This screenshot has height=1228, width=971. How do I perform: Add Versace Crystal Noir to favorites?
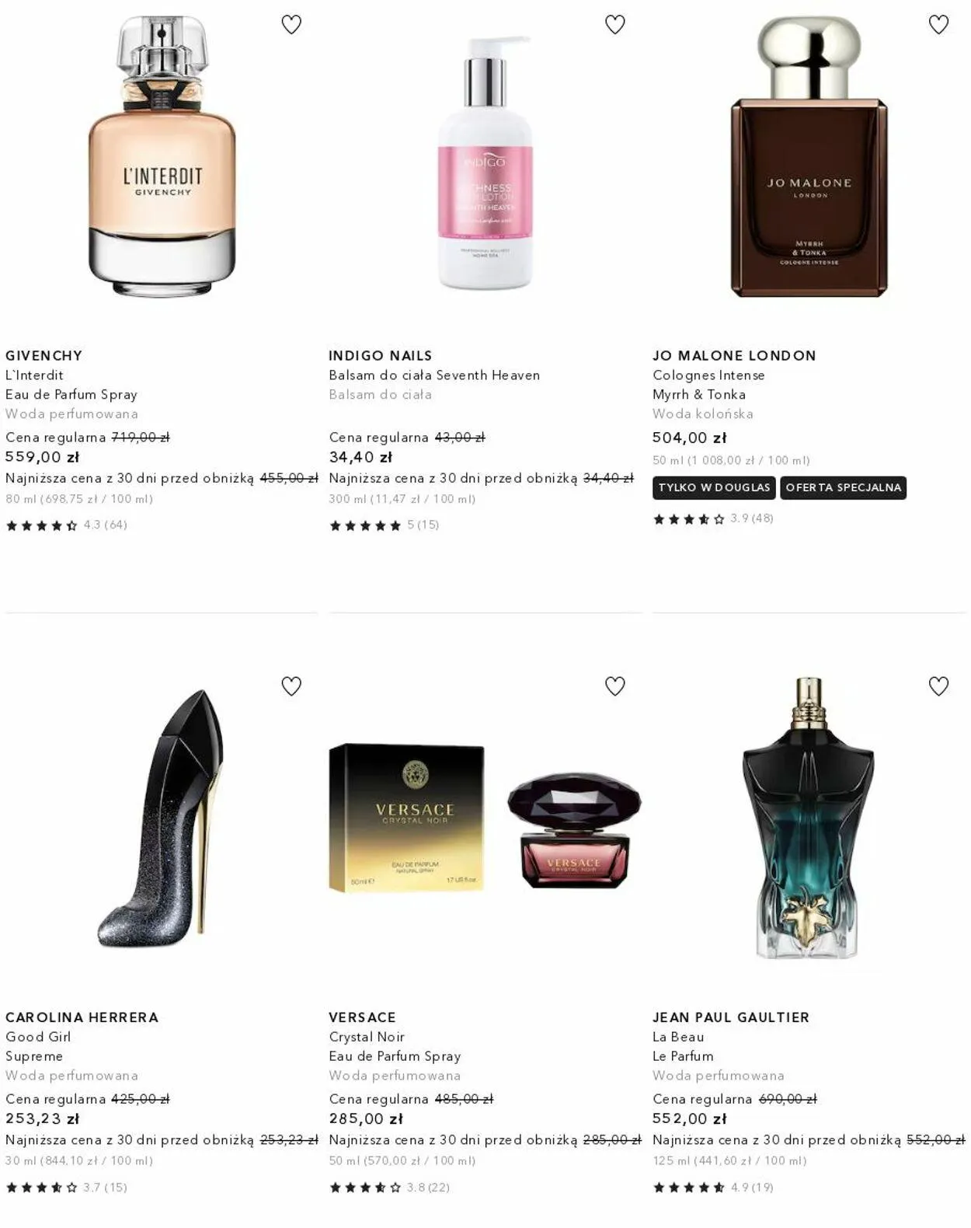[615, 686]
